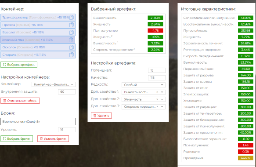Click the red 4.75 Пси-излучение value

(x=155, y=31)
